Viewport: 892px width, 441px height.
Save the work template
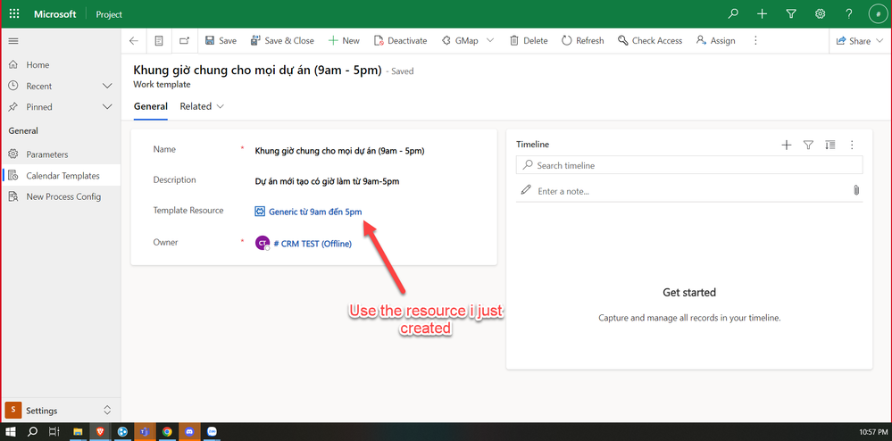(x=221, y=41)
